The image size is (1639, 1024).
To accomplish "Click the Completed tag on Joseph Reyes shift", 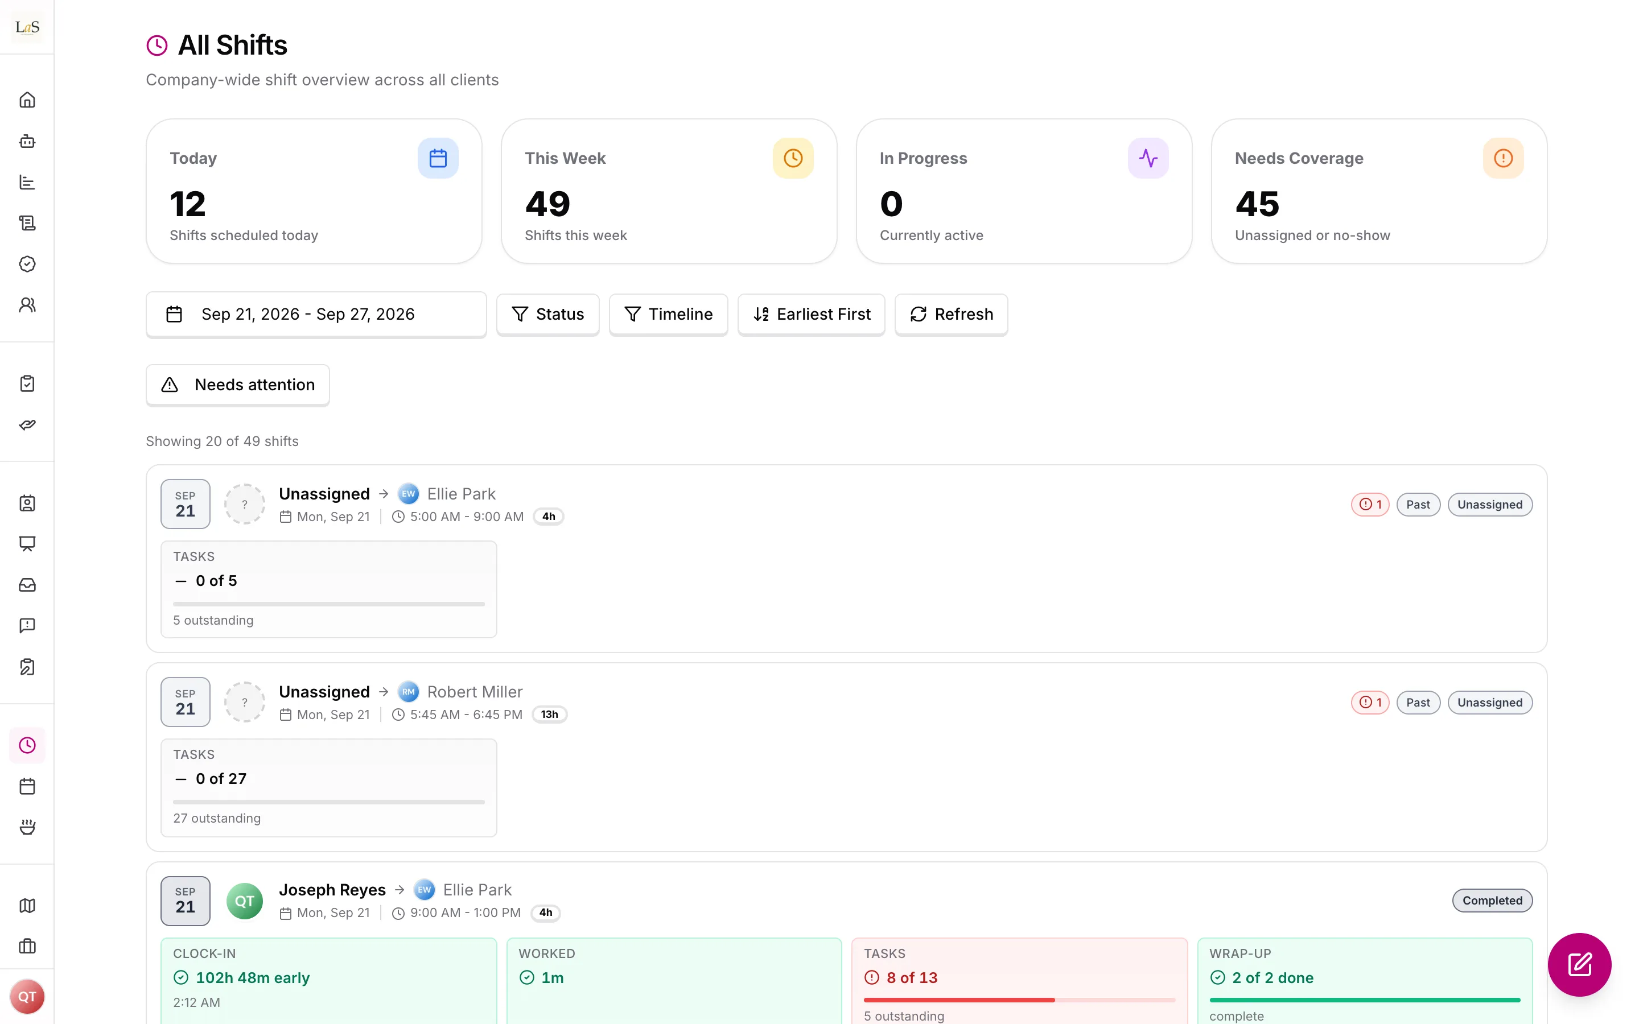I will click(x=1492, y=901).
